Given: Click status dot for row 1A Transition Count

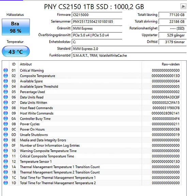Looking at the screenshot, I should [6, 167].
